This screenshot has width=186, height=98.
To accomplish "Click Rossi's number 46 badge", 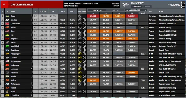I will tap(7, 16).
